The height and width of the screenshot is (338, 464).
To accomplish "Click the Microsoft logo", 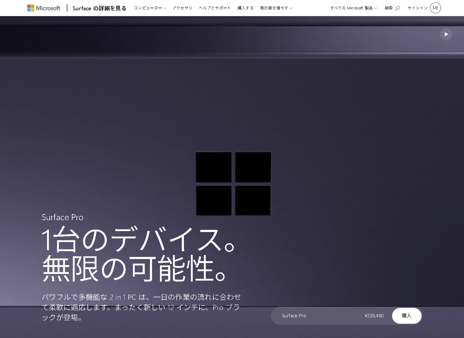I will 44,8.
